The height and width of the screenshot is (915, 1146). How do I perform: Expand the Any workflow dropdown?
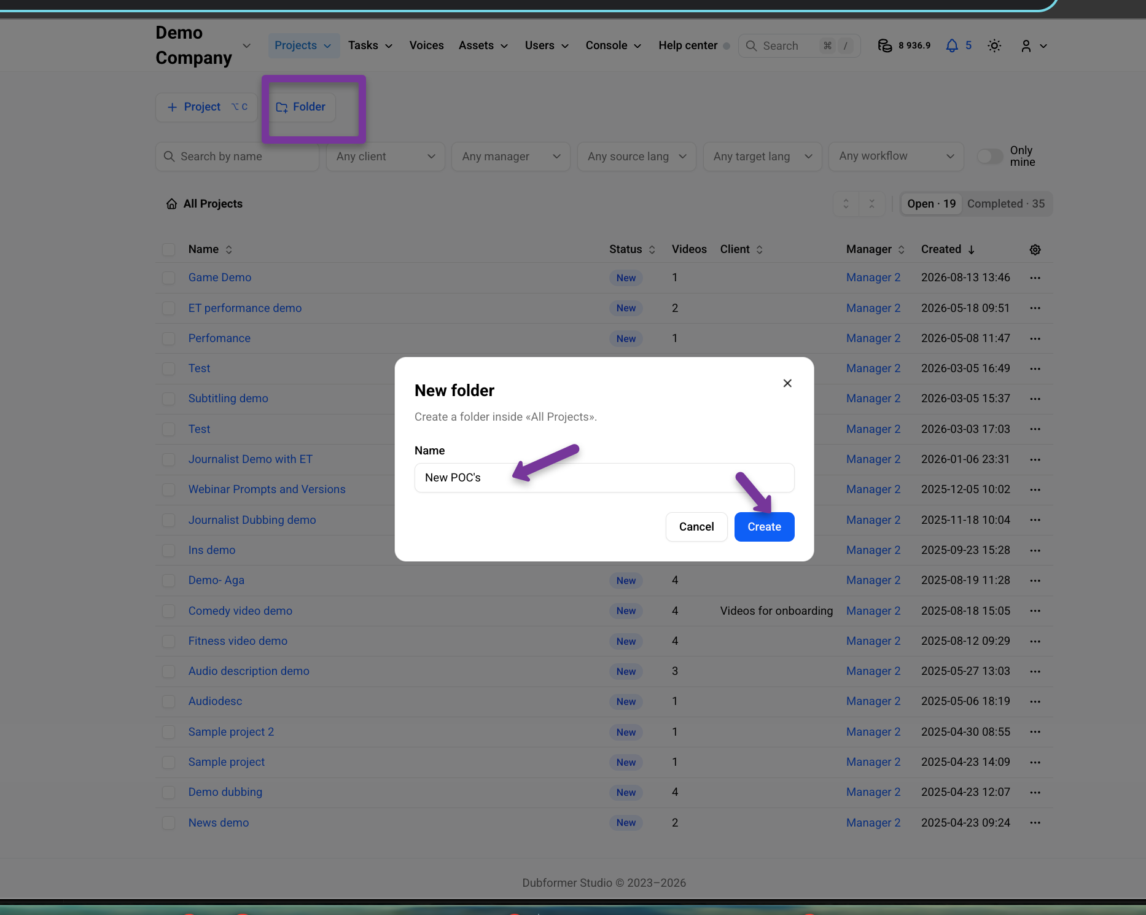[896, 156]
